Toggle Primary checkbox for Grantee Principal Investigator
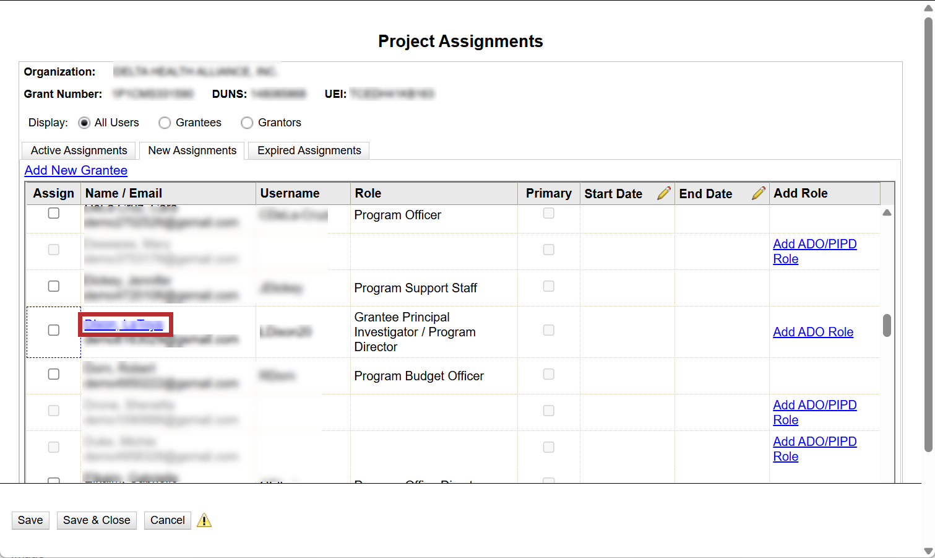Image resolution: width=935 pixels, height=558 pixels. pos(548,330)
